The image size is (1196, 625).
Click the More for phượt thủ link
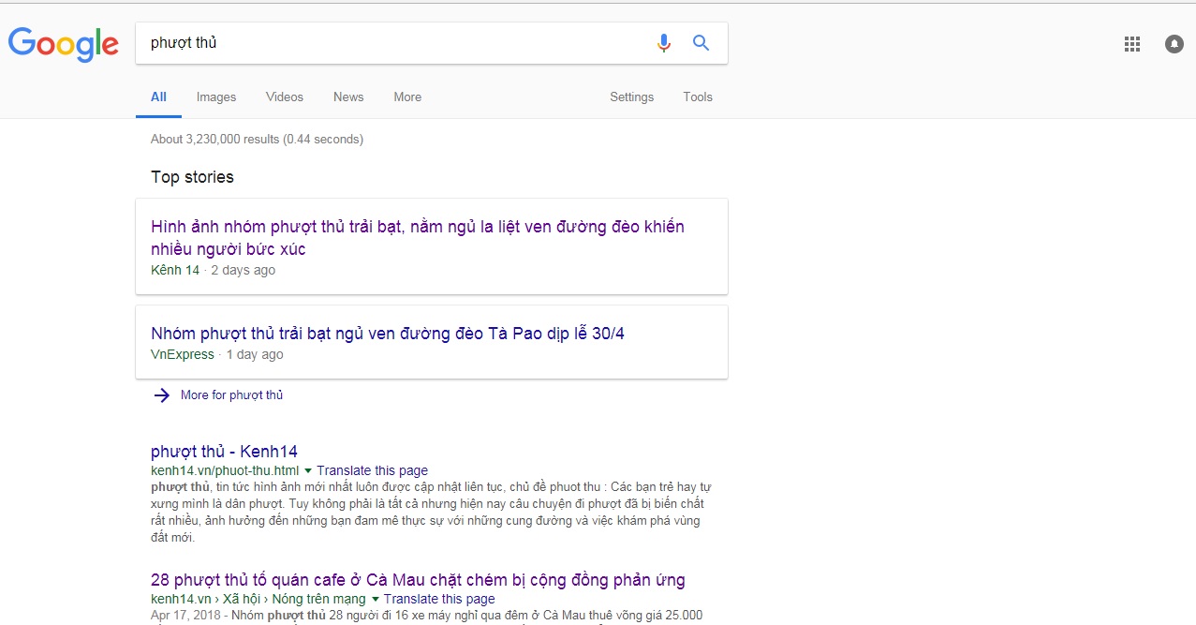[x=231, y=395]
